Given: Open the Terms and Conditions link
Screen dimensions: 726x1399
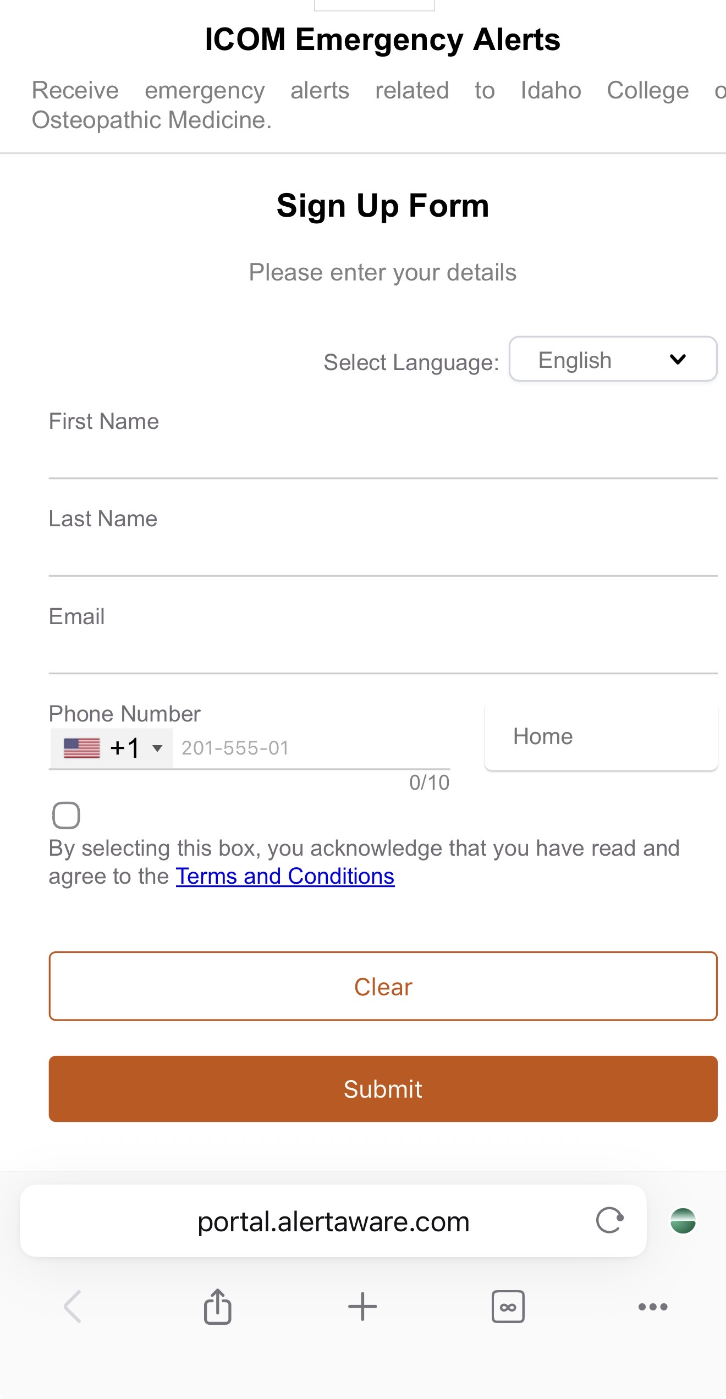Looking at the screenshot, I should pos(285,876).
